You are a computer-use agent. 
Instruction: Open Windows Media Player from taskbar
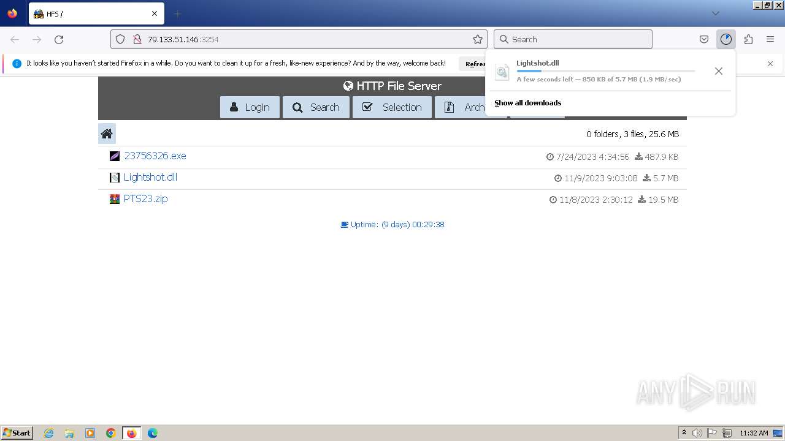[x=90, y=433]
